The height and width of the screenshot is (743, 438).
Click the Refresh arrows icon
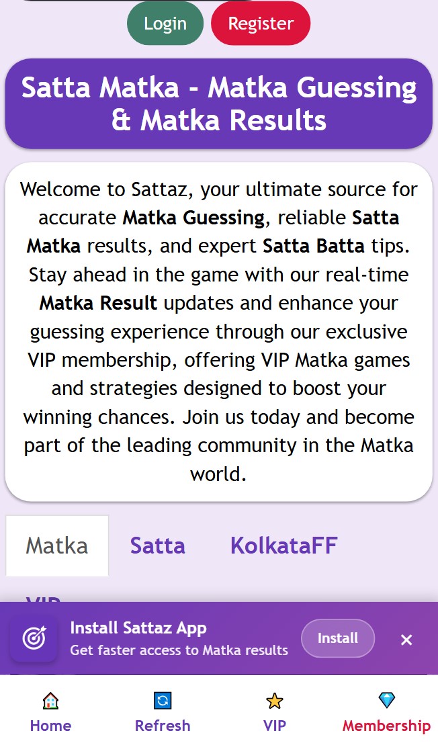[x=163, y=701]
